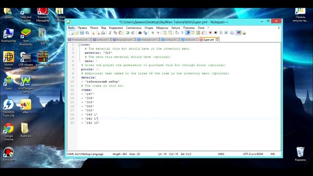Click the Stop recording macro icon

click(x=216, y=33)
